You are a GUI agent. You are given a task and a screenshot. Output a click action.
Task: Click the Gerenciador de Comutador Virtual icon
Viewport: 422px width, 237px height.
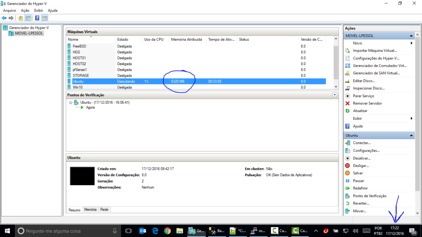(x=347, y=65)
